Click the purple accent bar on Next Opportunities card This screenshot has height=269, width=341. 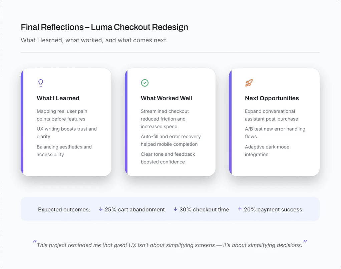(230, 122)
